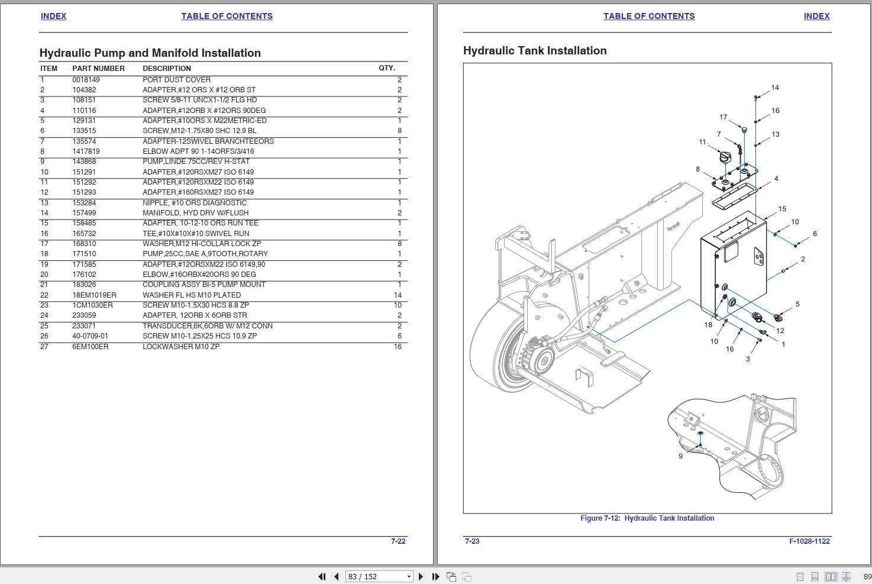Open TABLE OF CONTENTS link on left page
This screenshot has width=872, height=584.
(227, 16)
